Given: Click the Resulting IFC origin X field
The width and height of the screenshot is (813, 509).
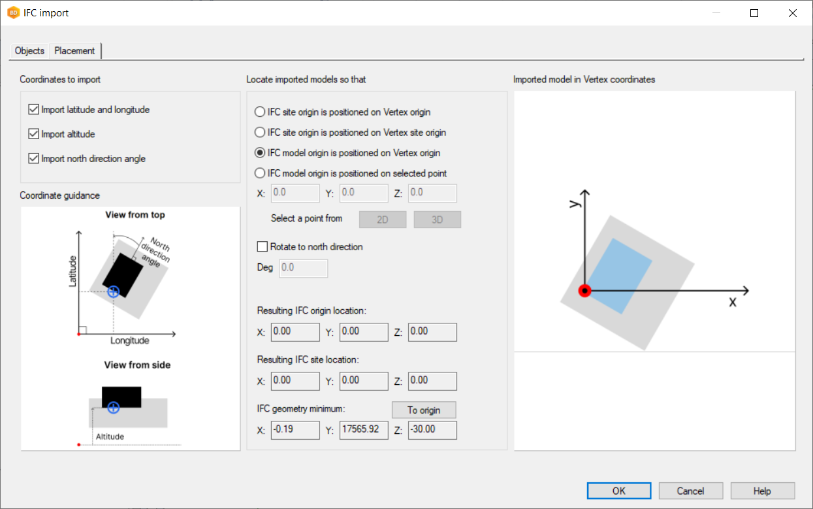Looking at the screenshot, I should (x=295, y=332).
